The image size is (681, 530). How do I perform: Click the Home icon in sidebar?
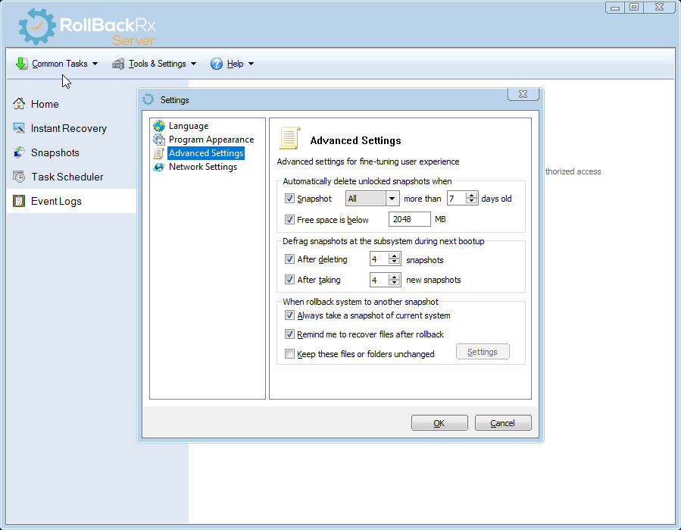click(x=19, y=104)
